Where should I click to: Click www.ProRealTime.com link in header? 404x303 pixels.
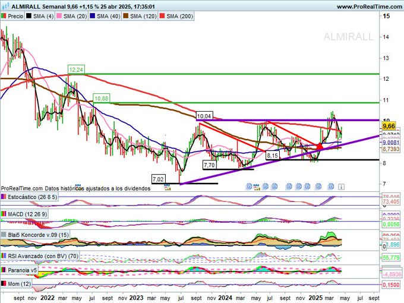coord(370,7)
